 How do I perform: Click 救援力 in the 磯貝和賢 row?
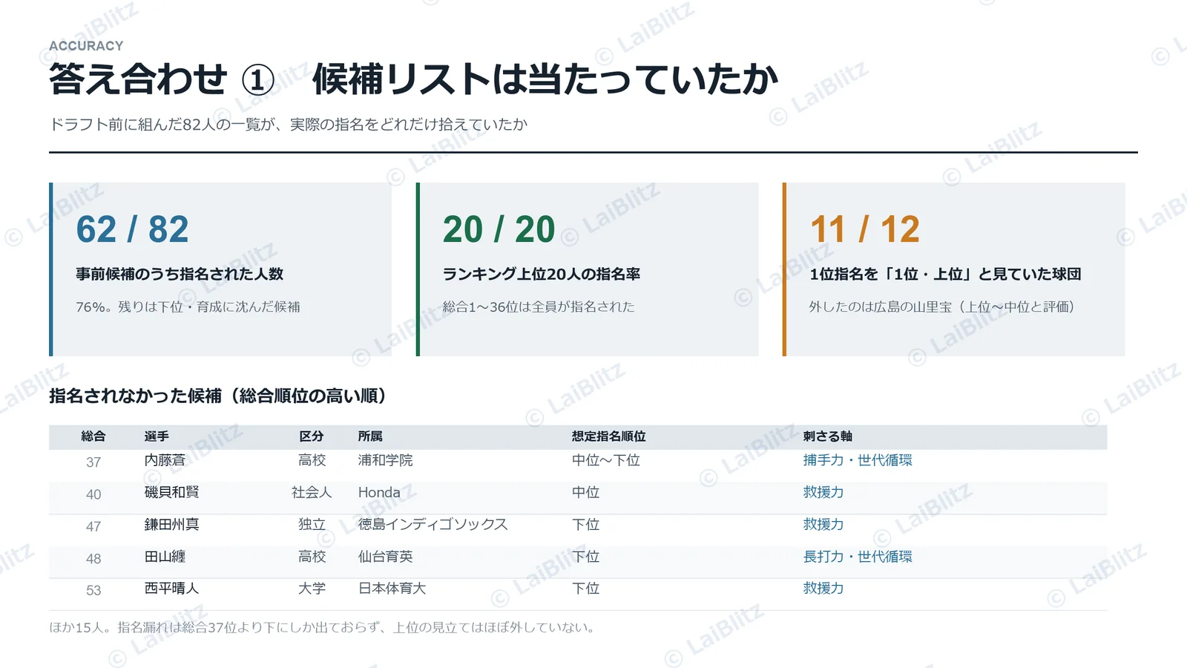click(x=823, y=492)
